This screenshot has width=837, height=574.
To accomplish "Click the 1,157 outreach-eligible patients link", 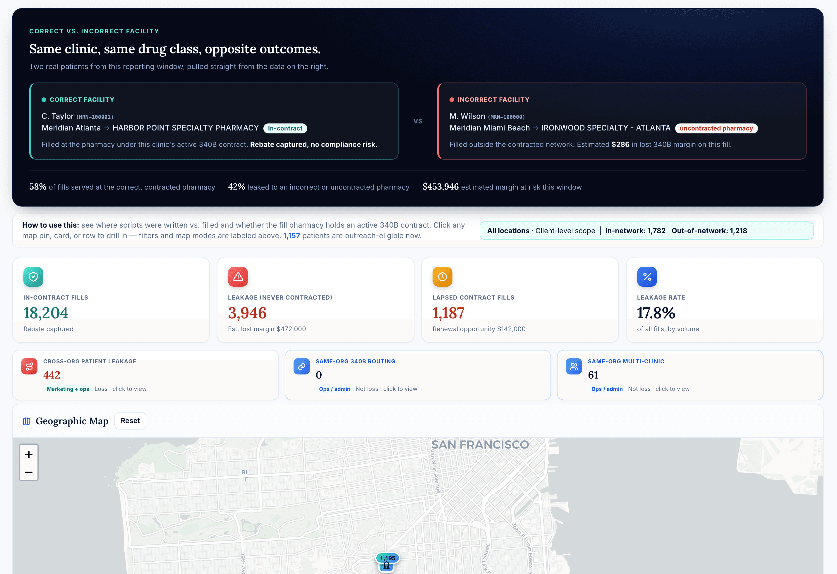I will pos(291,236).
